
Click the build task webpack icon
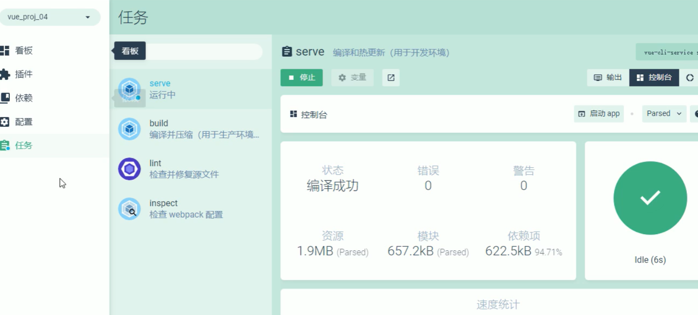[129, 129]
